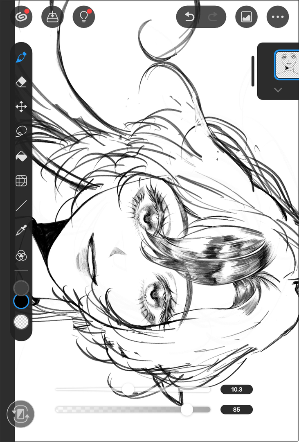The image size is (299, 442).
Task: Undo the last stroke
Action: (x=189, y=17)
